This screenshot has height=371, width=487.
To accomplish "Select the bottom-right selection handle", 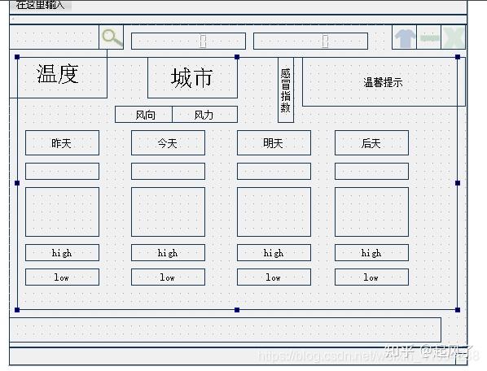I will (458, 310).
